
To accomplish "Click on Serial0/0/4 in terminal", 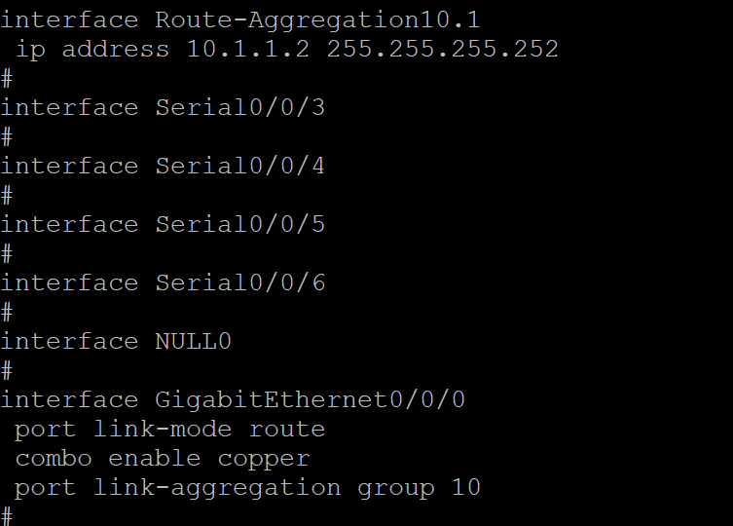I will (239, 166).
